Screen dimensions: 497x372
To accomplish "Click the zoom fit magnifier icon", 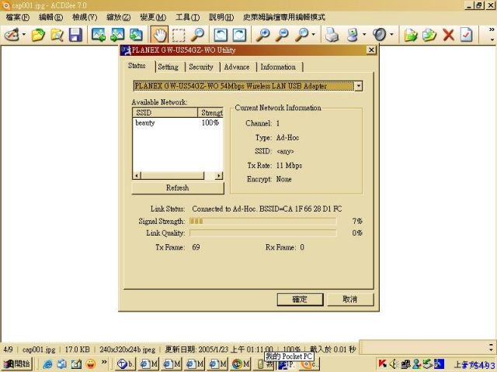I will click(x=301, y=34).
